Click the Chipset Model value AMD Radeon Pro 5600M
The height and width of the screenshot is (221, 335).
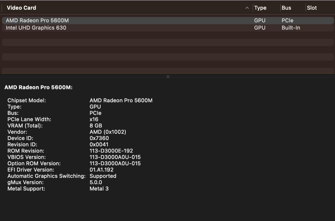(121, 100)
